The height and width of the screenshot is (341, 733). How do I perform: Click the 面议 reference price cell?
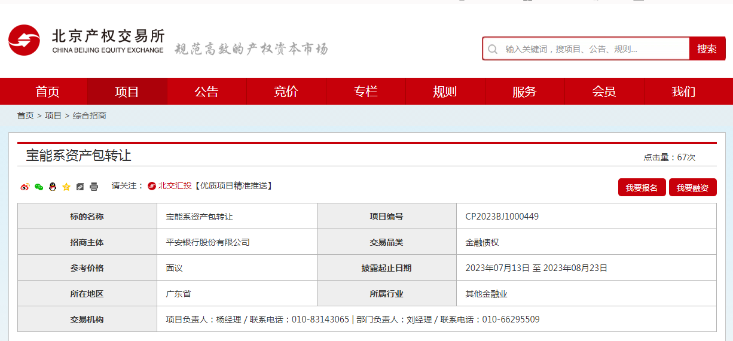click(237, 268)
